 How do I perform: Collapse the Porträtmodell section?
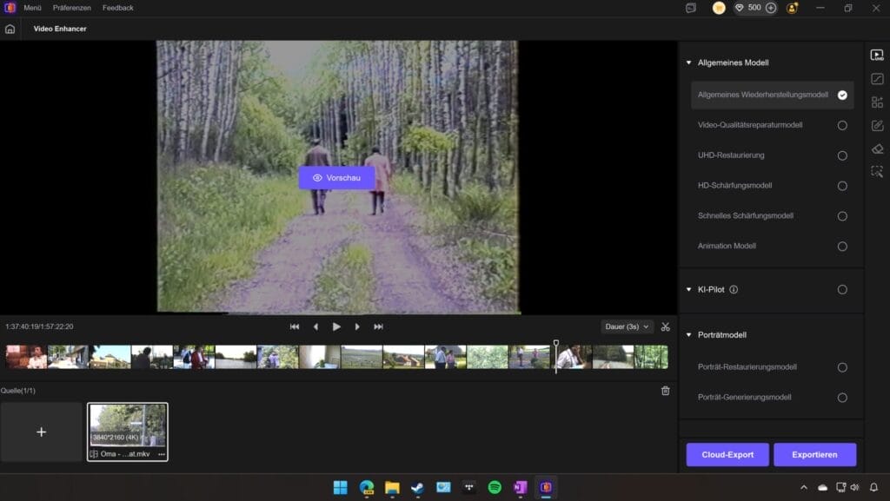tap(688, 335)
